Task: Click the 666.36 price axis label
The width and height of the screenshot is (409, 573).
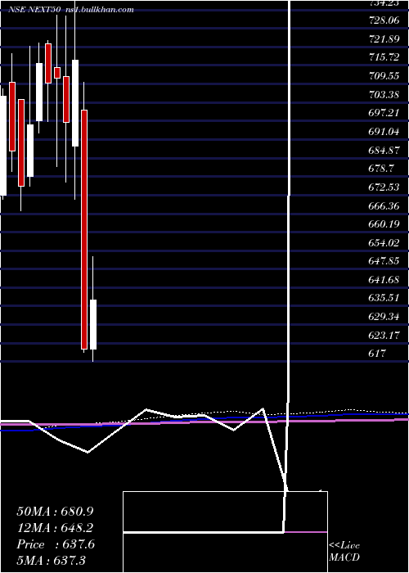Action: (384, 205)
